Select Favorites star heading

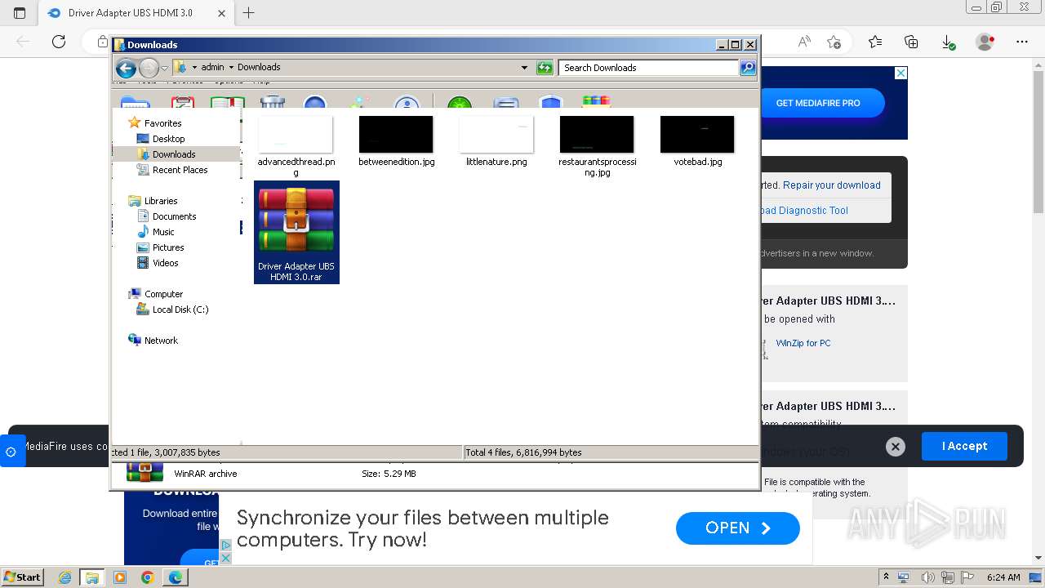click(x=155, y=123)
